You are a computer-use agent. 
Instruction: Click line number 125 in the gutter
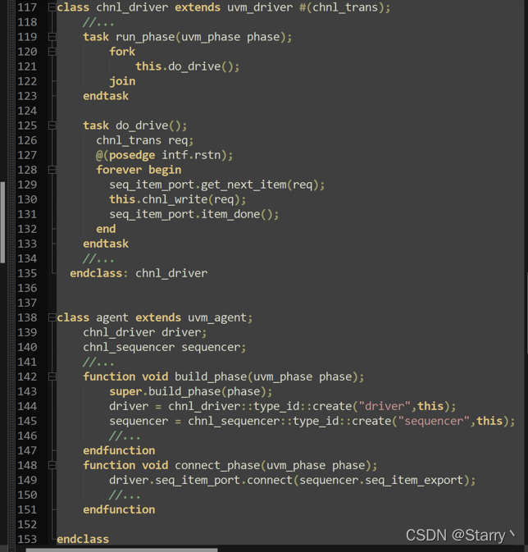(27, 125)
